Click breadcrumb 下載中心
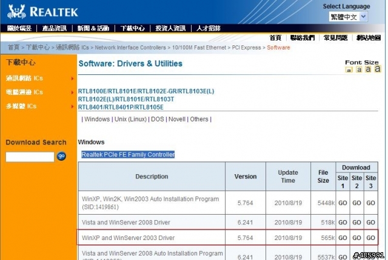388x260 pixels. click(38, 47)
